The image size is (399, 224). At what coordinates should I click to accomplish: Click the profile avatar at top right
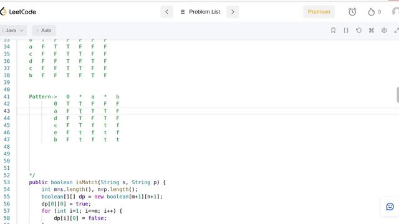(x=395, y=12)
